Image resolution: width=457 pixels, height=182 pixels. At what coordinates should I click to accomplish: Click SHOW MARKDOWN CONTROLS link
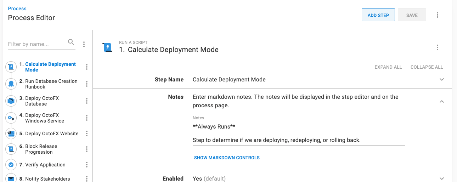[227, 158]
